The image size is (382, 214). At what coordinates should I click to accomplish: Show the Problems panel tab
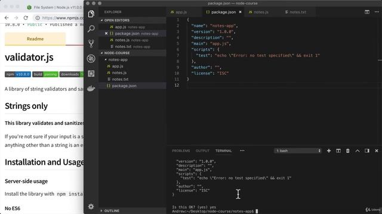(x=181, y=150)
